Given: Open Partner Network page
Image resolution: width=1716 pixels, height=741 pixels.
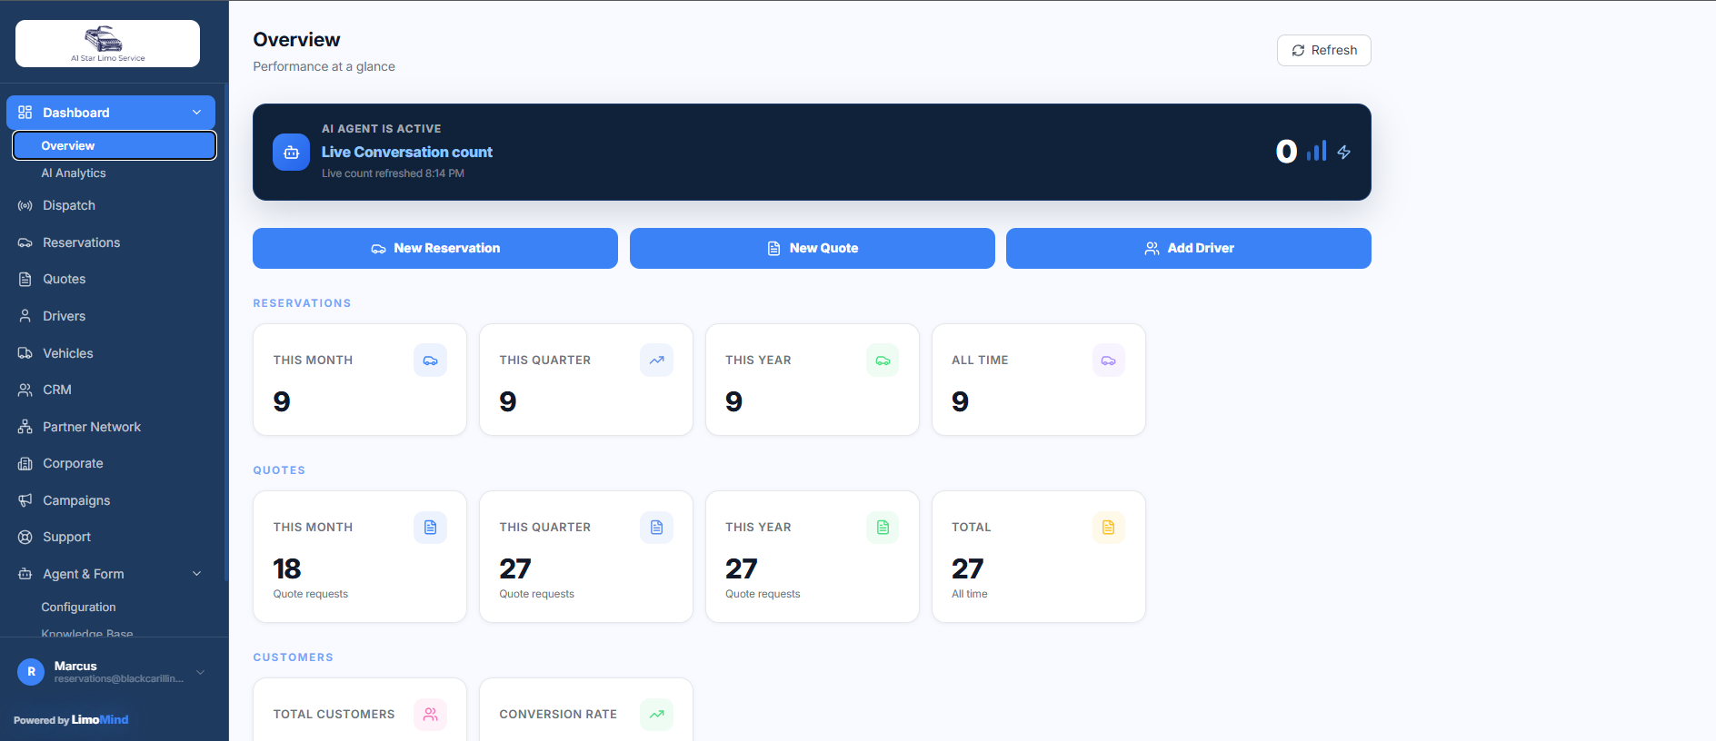Looking at the screenshot, I should tap(92, 427).
